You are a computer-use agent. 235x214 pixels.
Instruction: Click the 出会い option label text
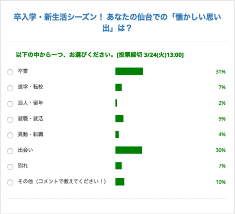[25, 150]
